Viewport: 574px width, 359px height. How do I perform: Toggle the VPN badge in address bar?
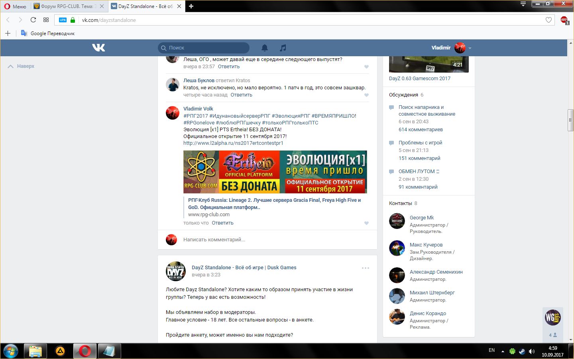pyautogui.click(x=63, y=20)
